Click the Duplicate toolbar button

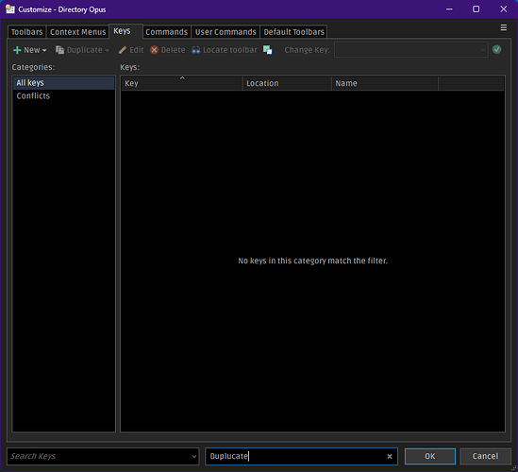click(x=79, y=50)
